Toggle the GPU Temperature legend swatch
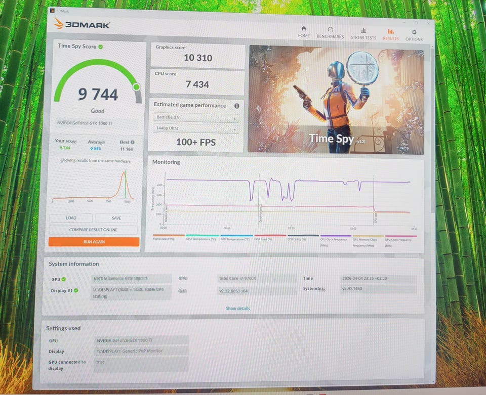 pyautogui.click(x=236, y=236)
